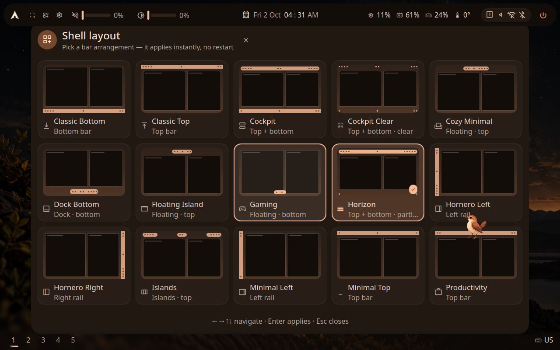Click the small speaker icon in the system tray

[x=500, y=15]
